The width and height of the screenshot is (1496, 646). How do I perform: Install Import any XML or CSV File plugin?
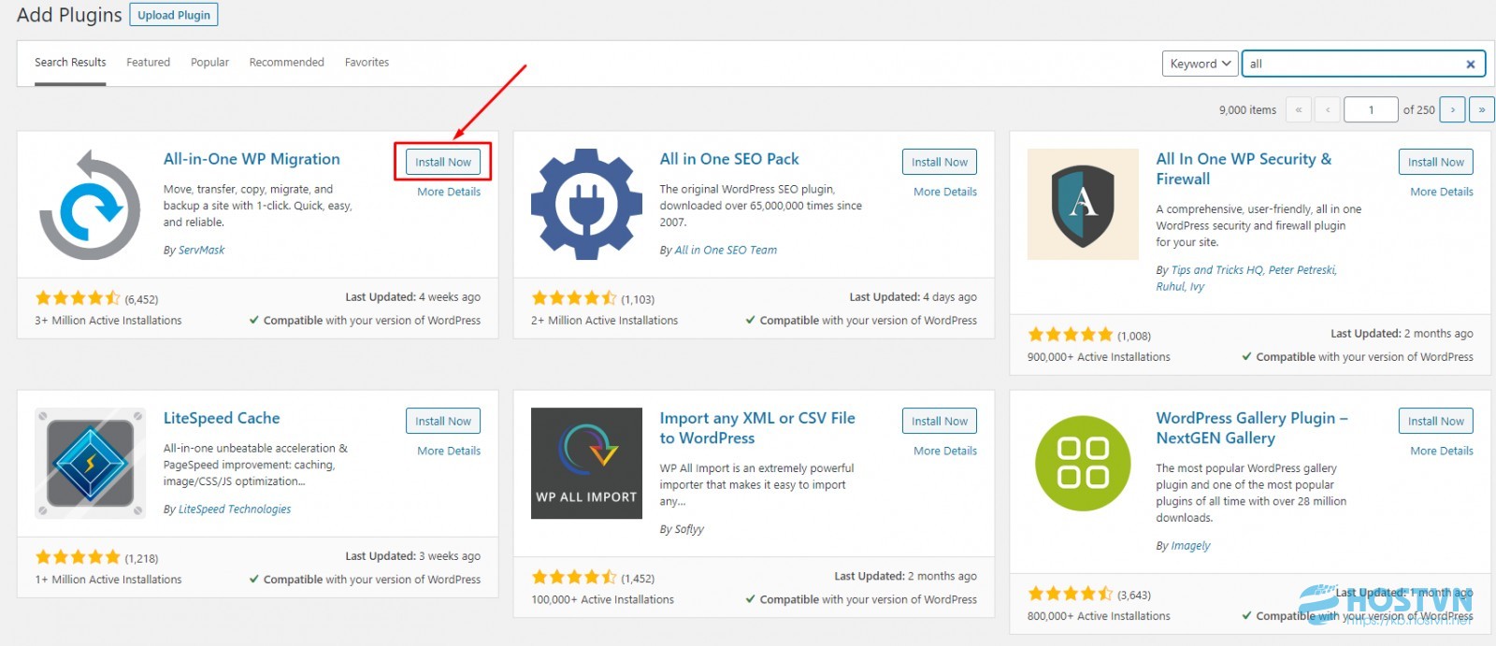pyautogui.click(x=940, y=421)
